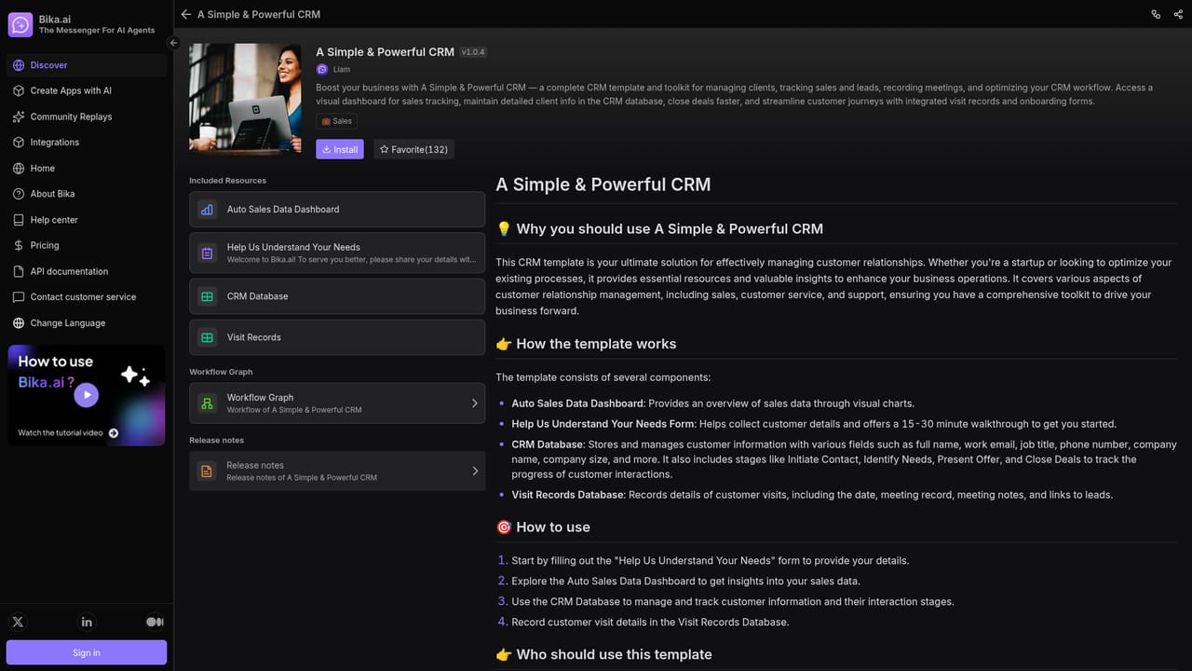This screenshot has height=671, width=1192.
Task: Click the share icon in header
Action: pyautogui.click(x=1178, y=14)
